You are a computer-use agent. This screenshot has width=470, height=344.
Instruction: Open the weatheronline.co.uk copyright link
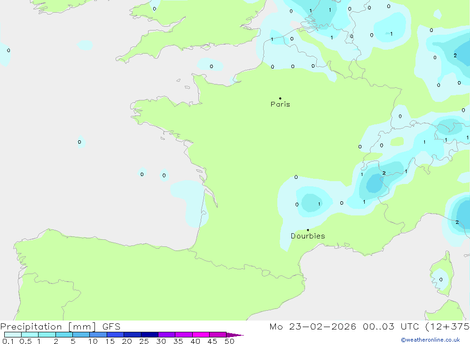point(430,340)
